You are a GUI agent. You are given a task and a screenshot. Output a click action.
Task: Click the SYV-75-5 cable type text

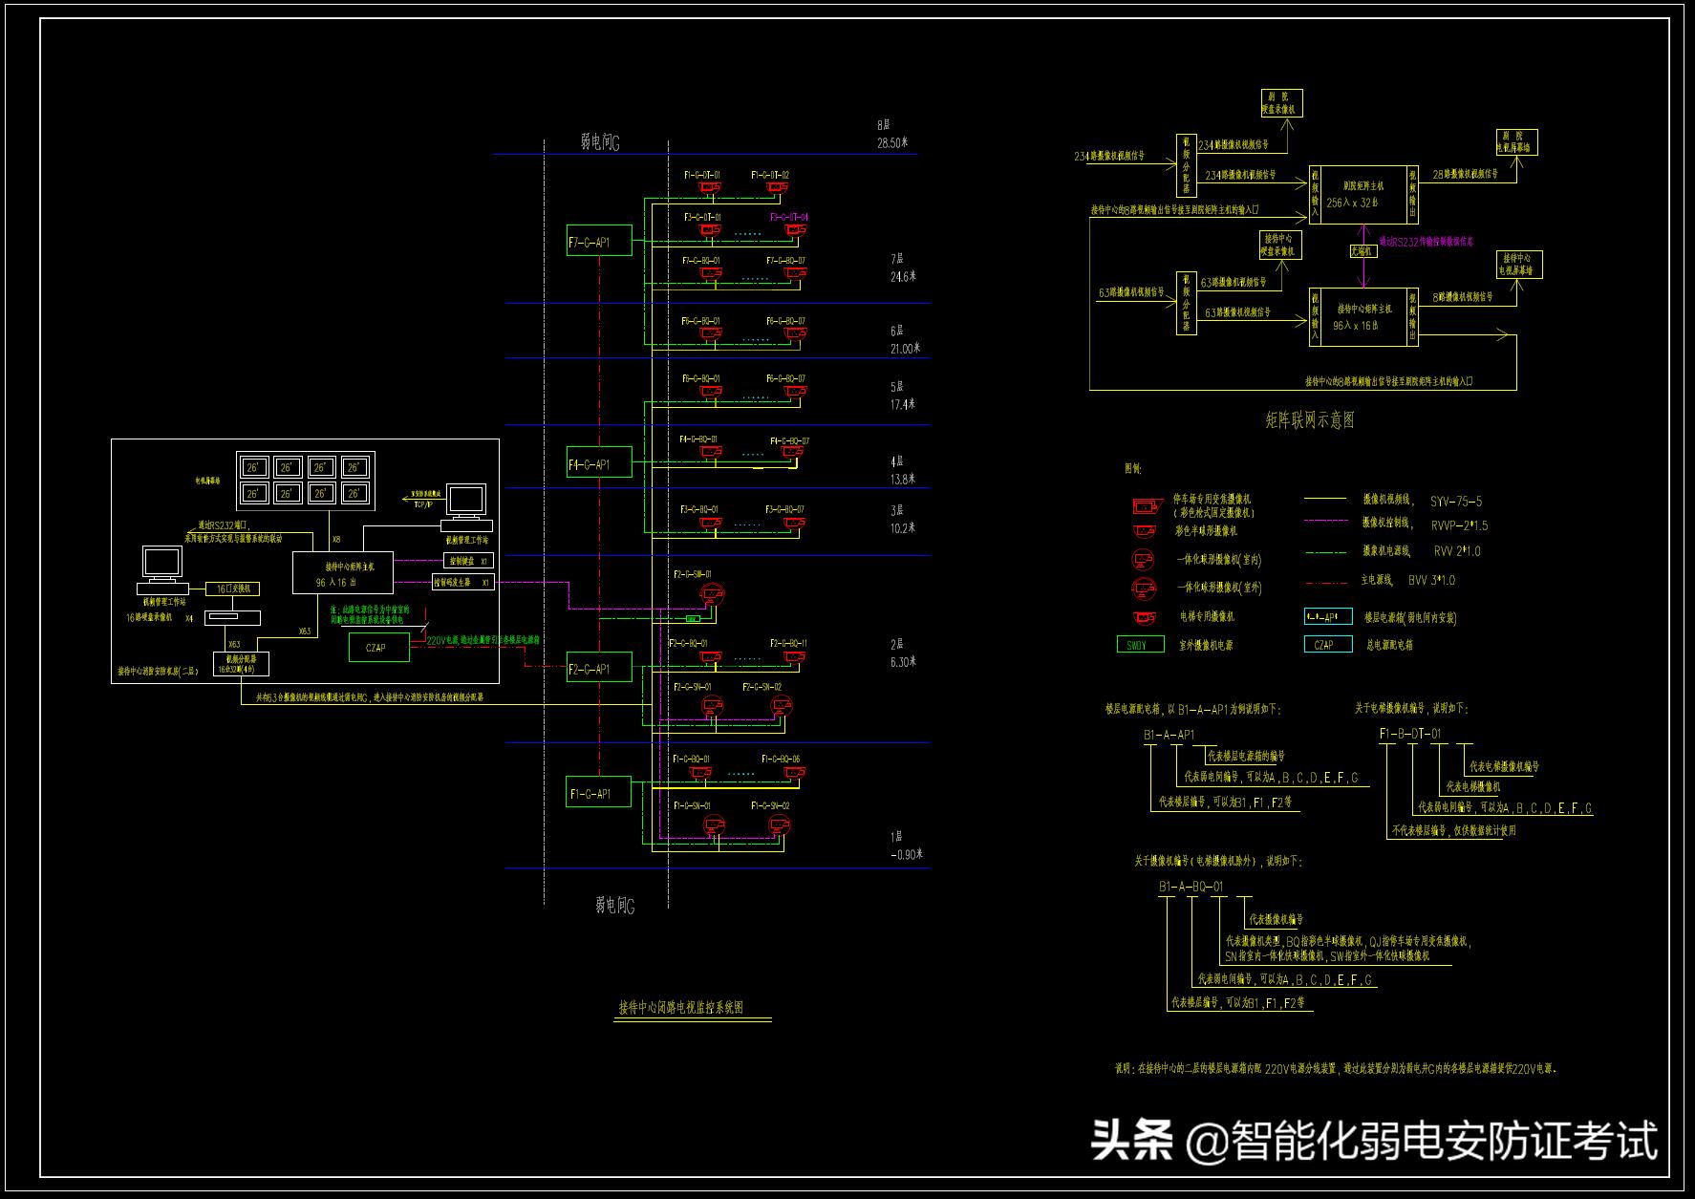tap(1456, 501)
